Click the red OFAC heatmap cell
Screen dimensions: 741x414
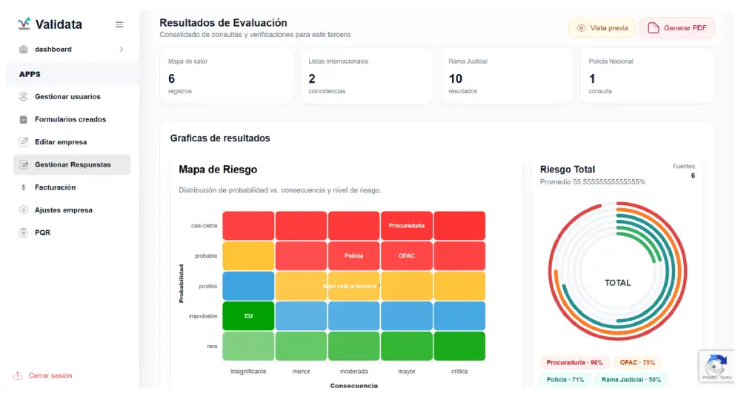[x=406, y=256]
